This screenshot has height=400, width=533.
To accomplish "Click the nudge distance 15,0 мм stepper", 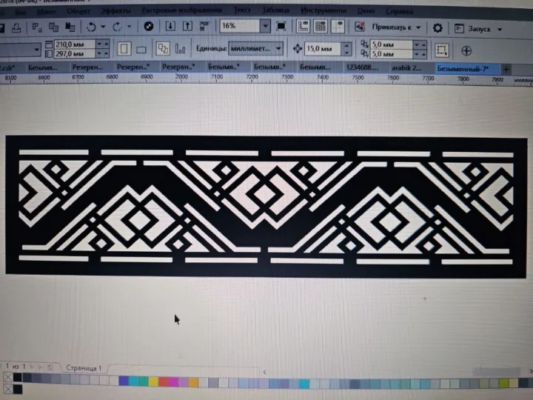I will click(346, 50).
